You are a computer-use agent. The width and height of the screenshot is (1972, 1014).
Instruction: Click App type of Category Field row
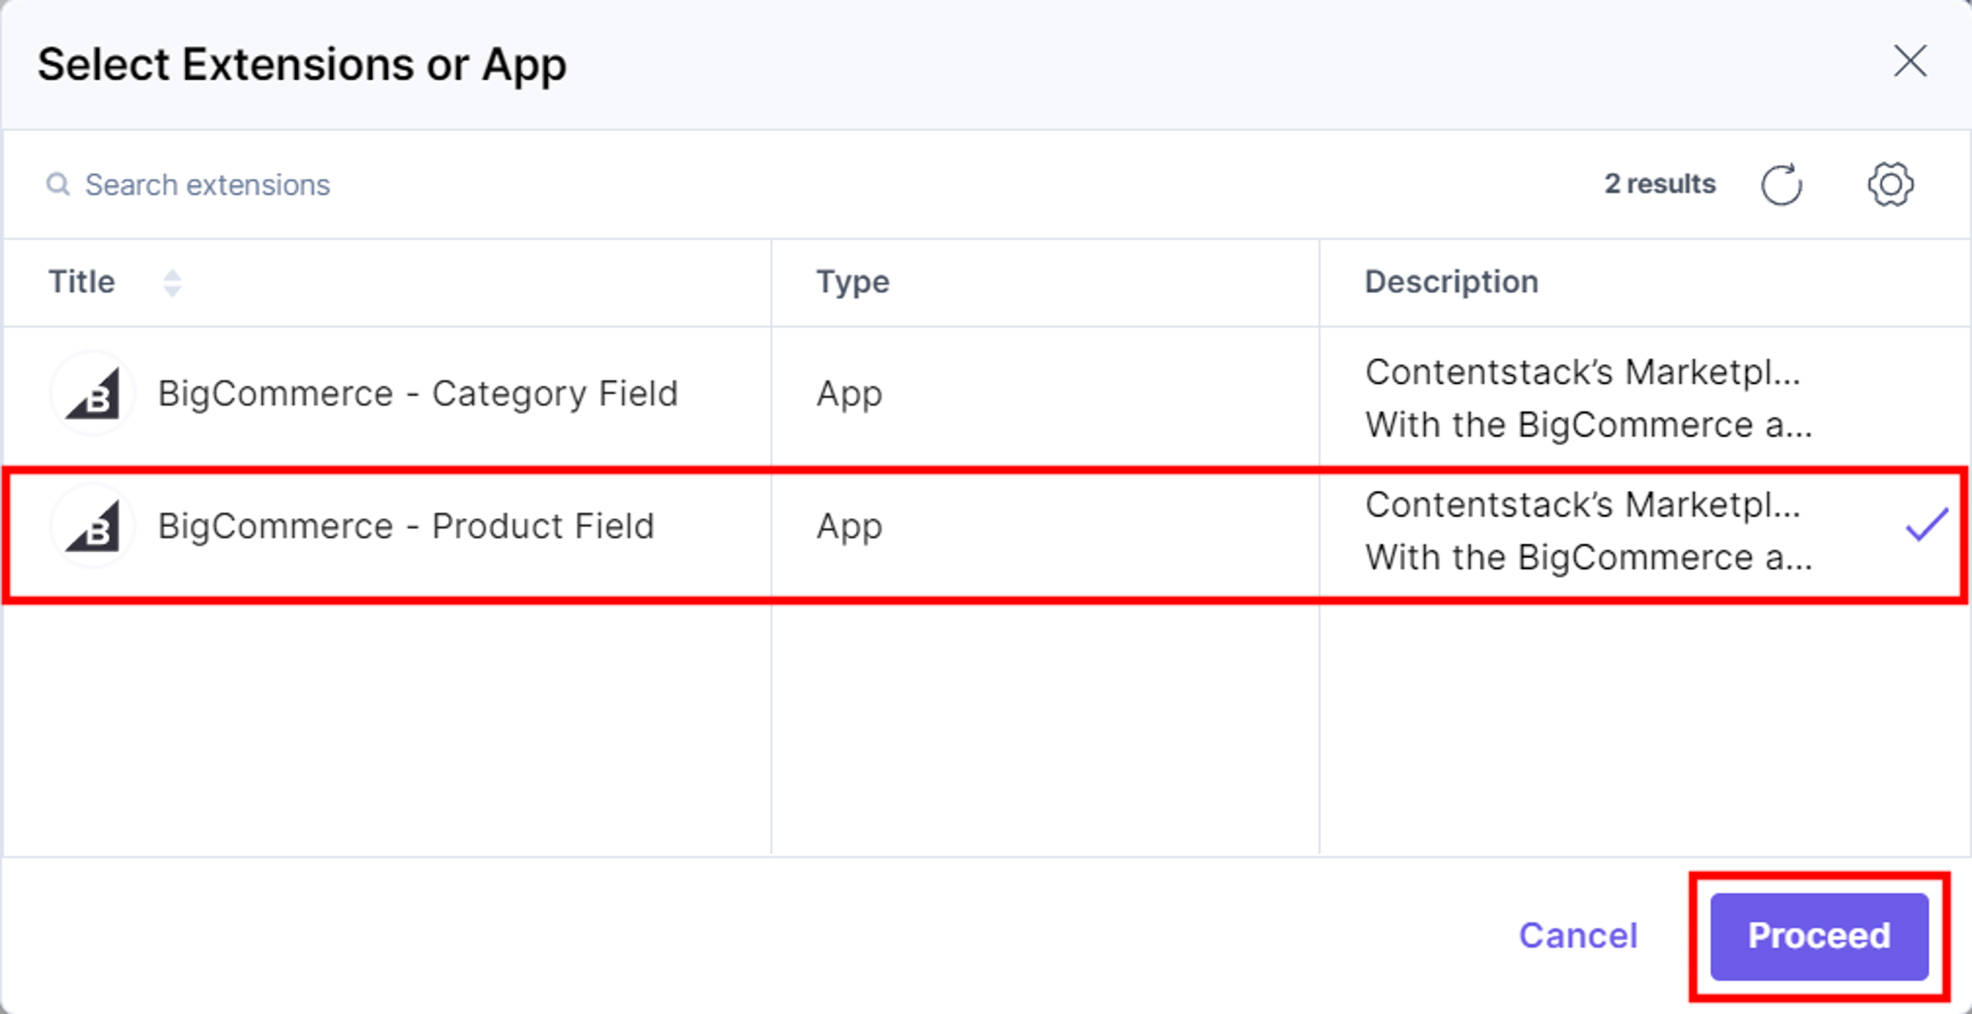tap(849, 394)
